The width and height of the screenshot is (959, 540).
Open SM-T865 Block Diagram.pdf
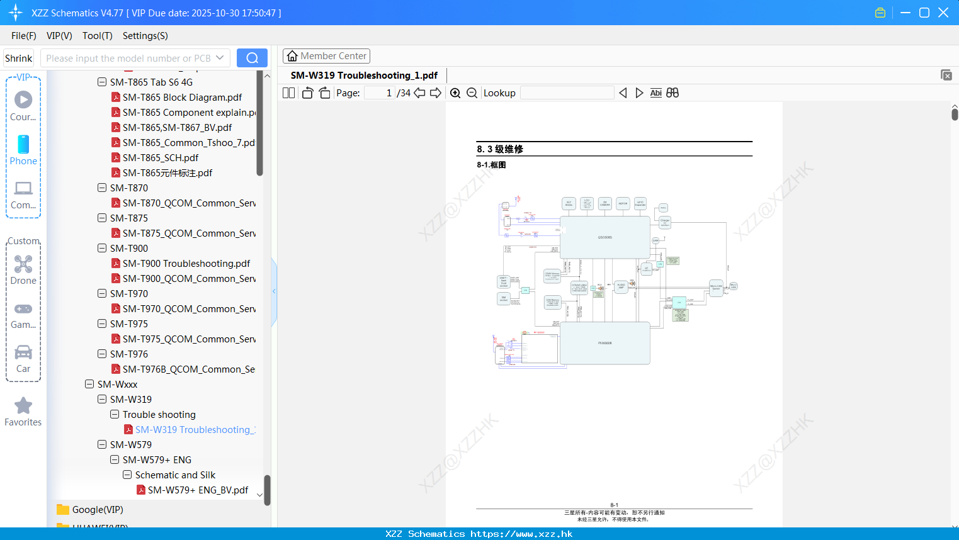(x=182, y=98)
